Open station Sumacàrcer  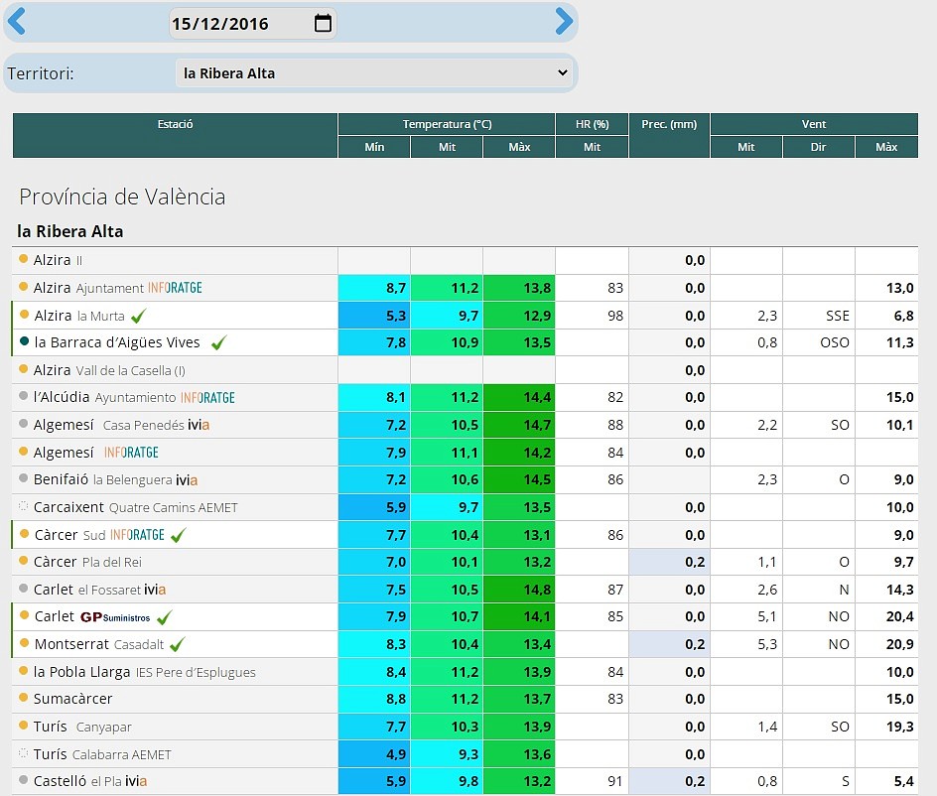(72, 699)
